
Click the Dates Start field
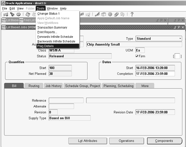pos(155,68)
